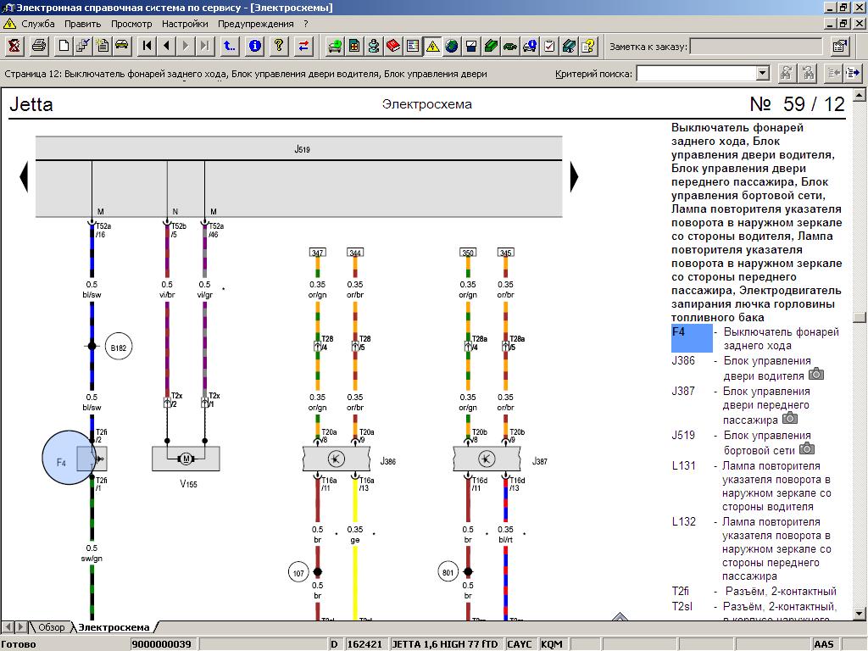Viewport: 868px width, 651px height.
Task: Open camera photo for J386
Action: (x=816, y=374)
